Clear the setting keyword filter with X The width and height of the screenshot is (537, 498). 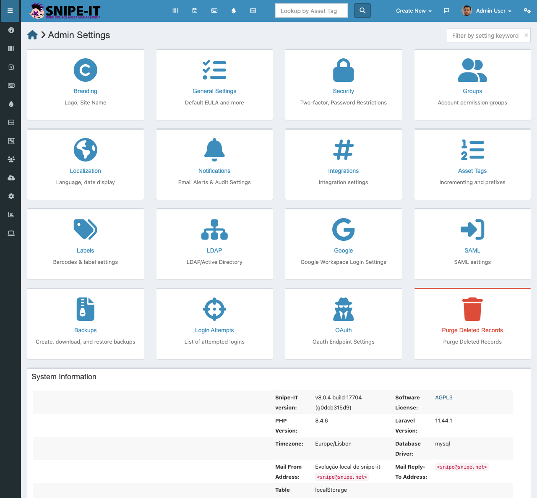click(x=526, y=35)
